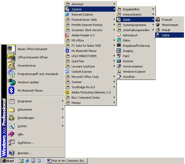
Task: Expand the Marigor submenu arrow
Action: pyautogui.click(x=114, y=102)
